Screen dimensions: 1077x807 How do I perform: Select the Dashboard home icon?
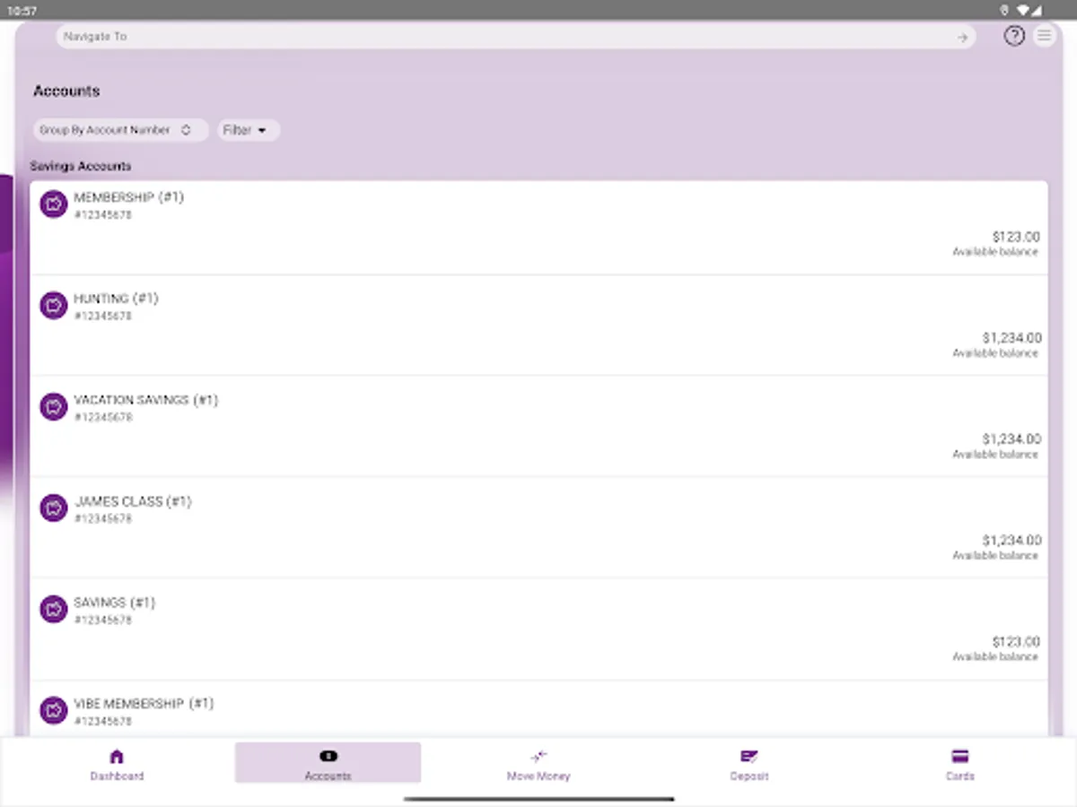117,756
